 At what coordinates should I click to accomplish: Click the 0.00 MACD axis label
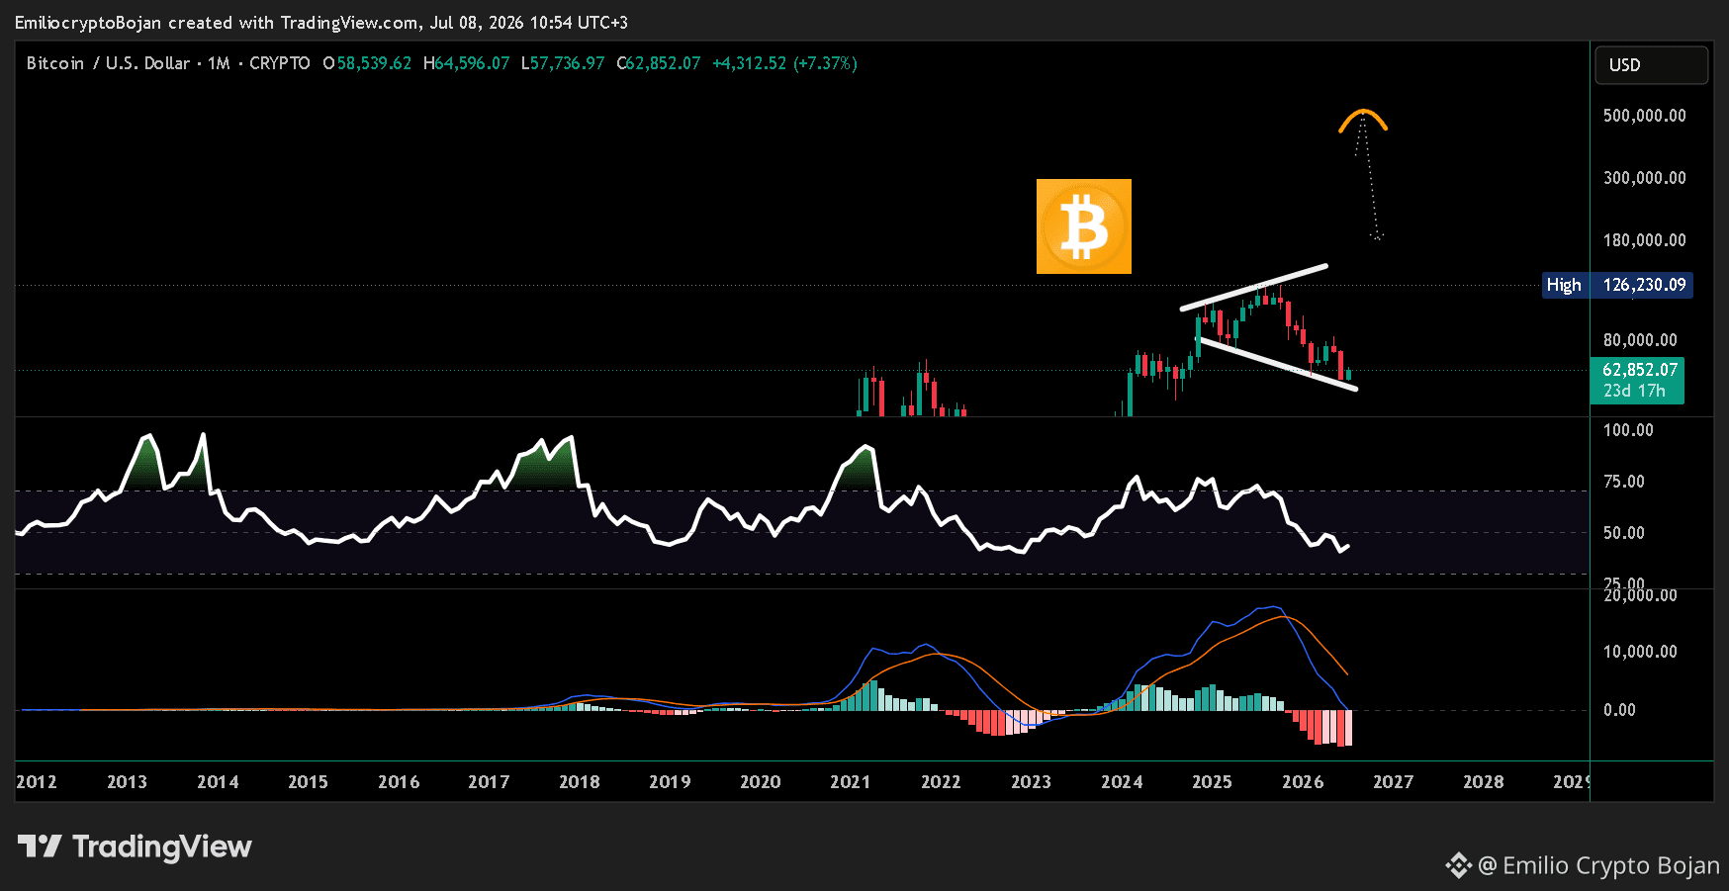(x=1619, y=710)
